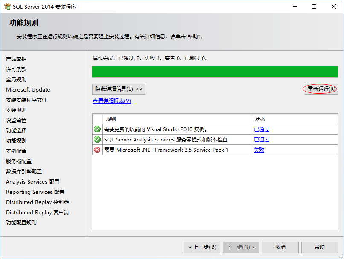Image resolution: width=344 pixels, height=259 pixels.
Task: Select the 功能选择 step
Action: click(16, 130)
